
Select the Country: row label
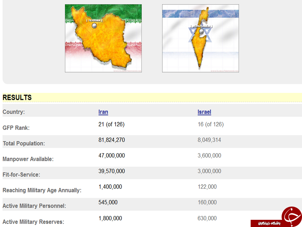(x=14, y=112)
